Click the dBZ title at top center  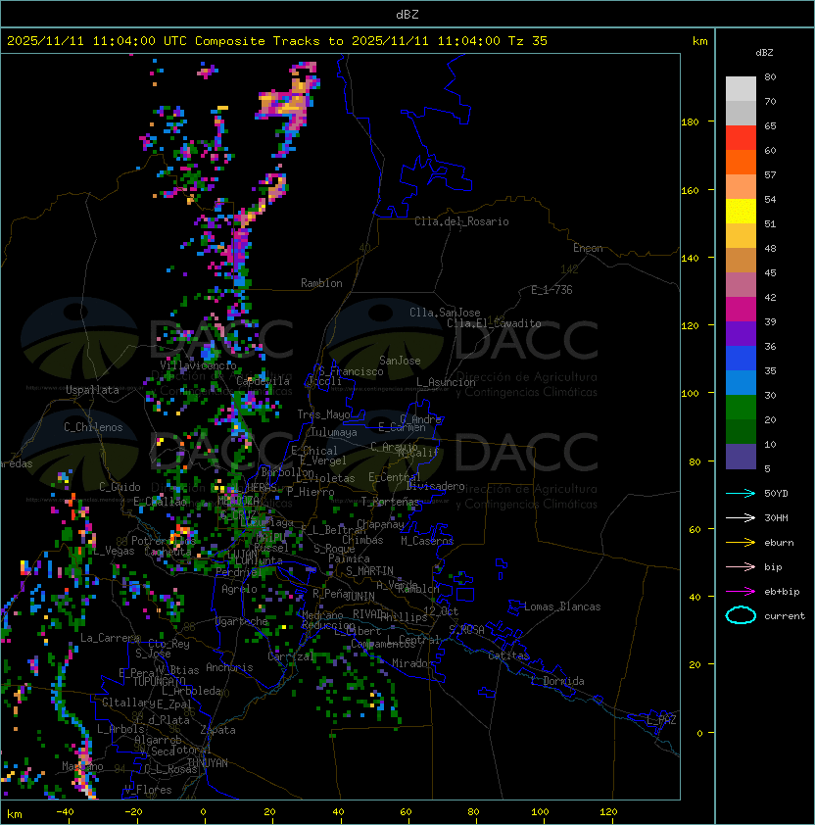407,14
